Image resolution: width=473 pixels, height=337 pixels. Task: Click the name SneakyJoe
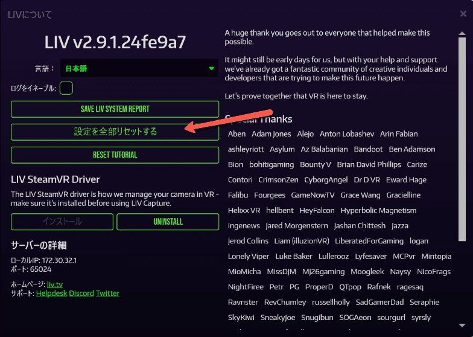tap(278, 318)
